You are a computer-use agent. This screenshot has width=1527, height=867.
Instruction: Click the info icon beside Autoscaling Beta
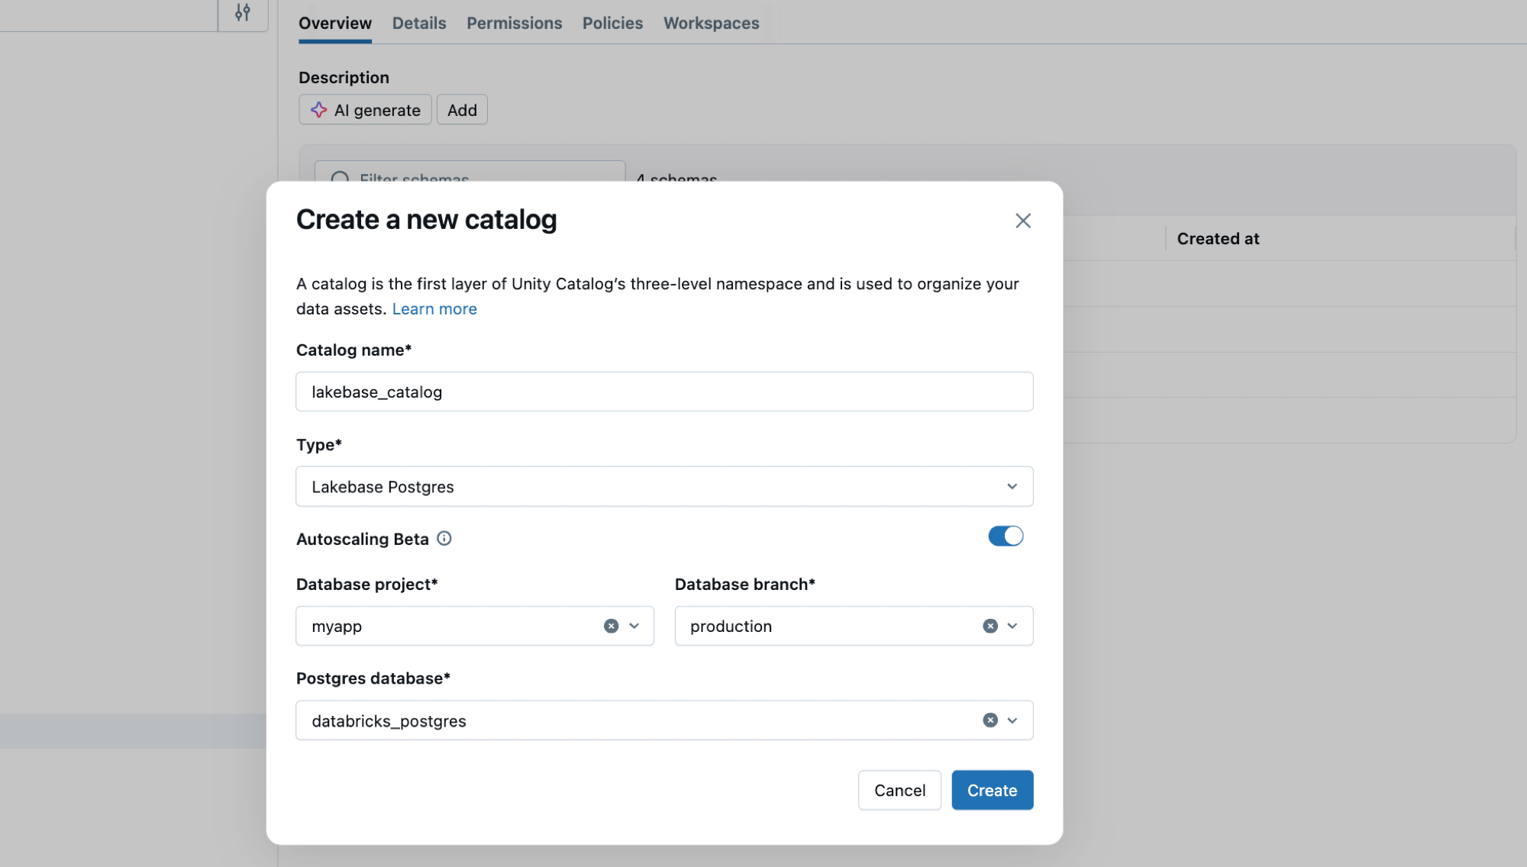(x=444, y=539)
